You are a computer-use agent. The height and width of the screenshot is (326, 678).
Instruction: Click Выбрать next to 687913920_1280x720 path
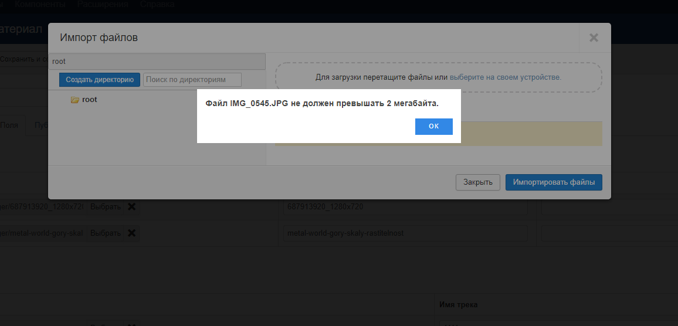[106, 207]
